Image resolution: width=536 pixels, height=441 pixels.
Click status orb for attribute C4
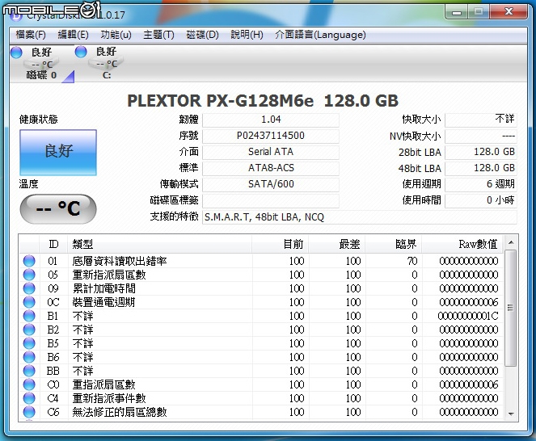(29, 398)
